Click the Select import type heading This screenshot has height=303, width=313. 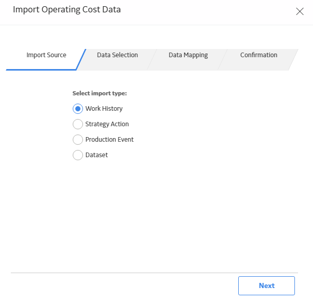(x=100, y=93)
